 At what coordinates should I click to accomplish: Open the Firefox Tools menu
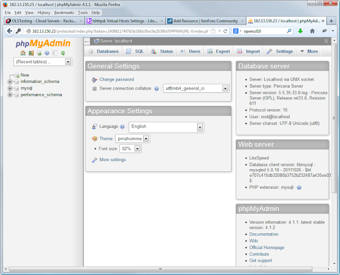[82, 13]
